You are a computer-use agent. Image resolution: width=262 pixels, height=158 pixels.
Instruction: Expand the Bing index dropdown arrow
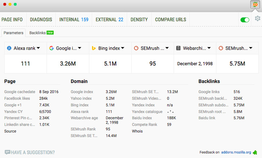[x=123, y=48]
